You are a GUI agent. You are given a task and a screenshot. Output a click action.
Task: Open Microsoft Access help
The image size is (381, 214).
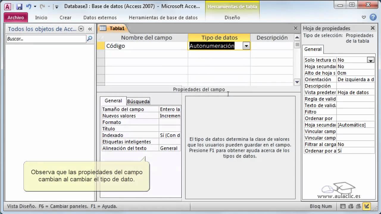pyautogui.click(x=373, y=17)
